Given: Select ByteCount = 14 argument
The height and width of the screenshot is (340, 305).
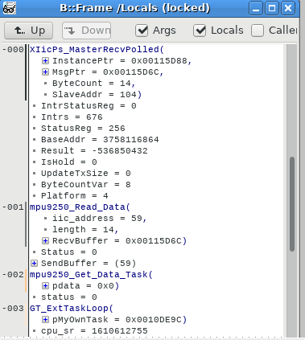Looking at the screenshot, I should 94,84.
